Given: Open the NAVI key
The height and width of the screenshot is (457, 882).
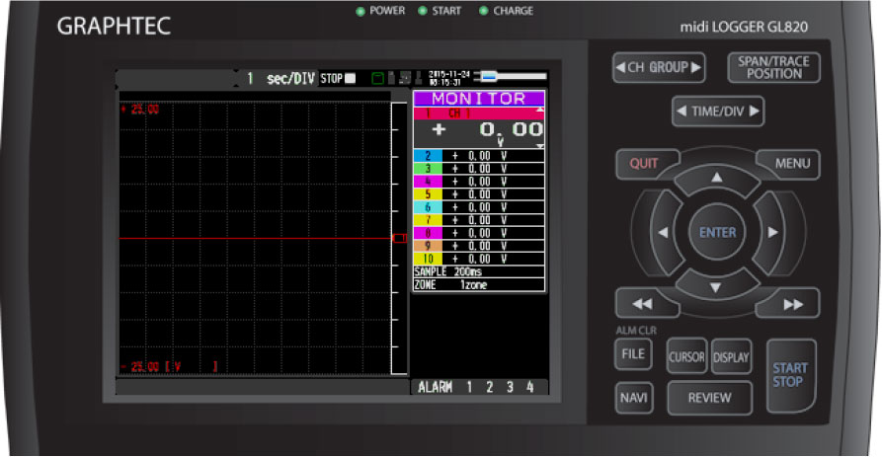Looking at the screenshot, I should [x=633, y=398].
